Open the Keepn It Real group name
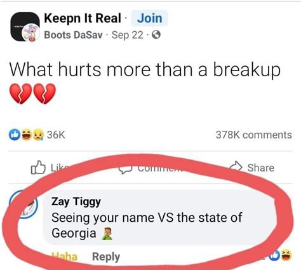Screen dimensions: 301x270 tap(83, 18)
